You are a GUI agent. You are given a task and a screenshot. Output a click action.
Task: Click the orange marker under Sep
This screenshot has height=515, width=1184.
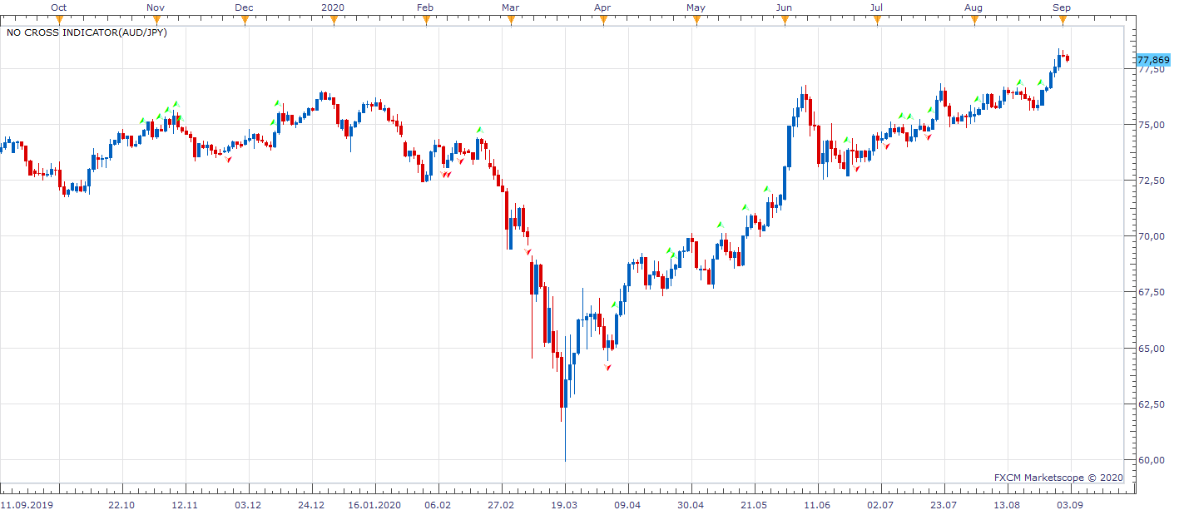pyautogui.click(x=1062, y=20)
